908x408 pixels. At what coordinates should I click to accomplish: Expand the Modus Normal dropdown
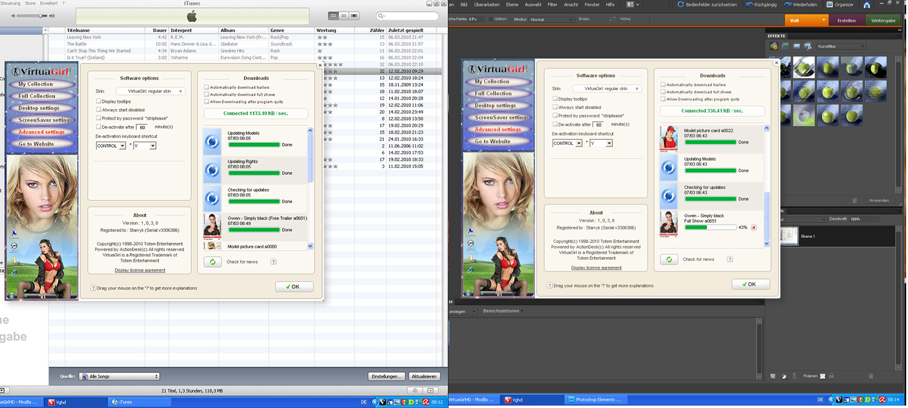551,19
